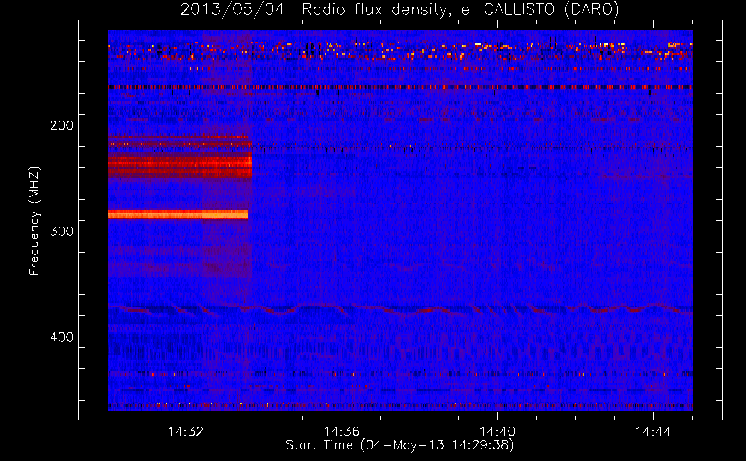Click the 14:44 time tick label

tap(653, 431)
